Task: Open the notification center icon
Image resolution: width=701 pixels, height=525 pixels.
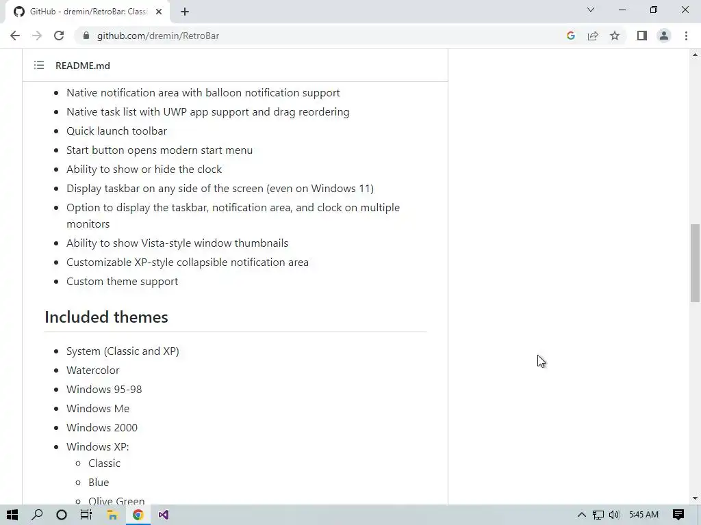Action: point(678,515)
